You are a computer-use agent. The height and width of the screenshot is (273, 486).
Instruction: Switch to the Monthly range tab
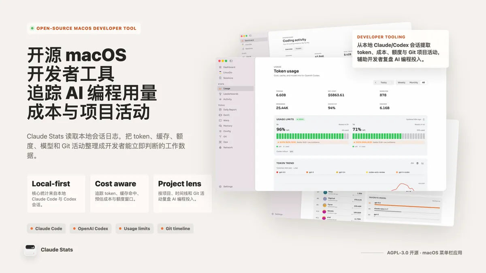[x=414, y=83]
